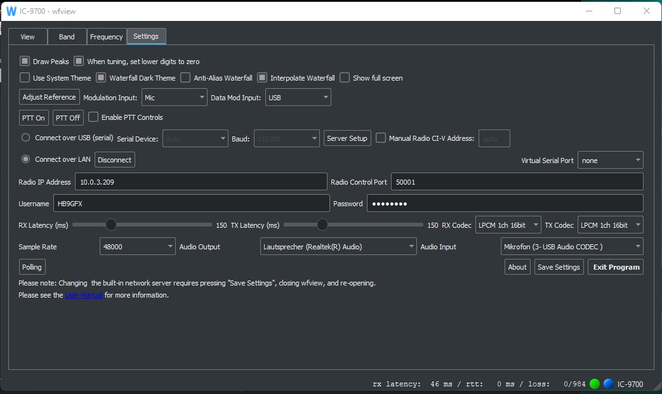Viewport: 662px width, 394px height.
Task: Click the Radio IP Address field
Action: pos(201,182)
